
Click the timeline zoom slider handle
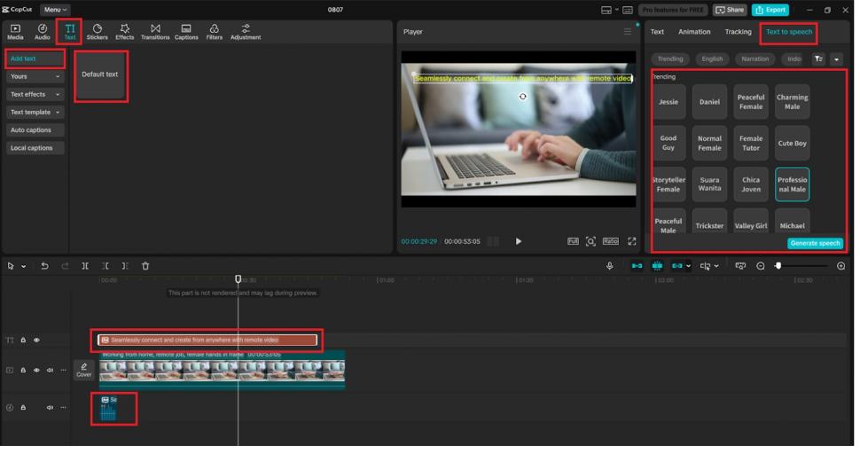click(x=778, y=266)
